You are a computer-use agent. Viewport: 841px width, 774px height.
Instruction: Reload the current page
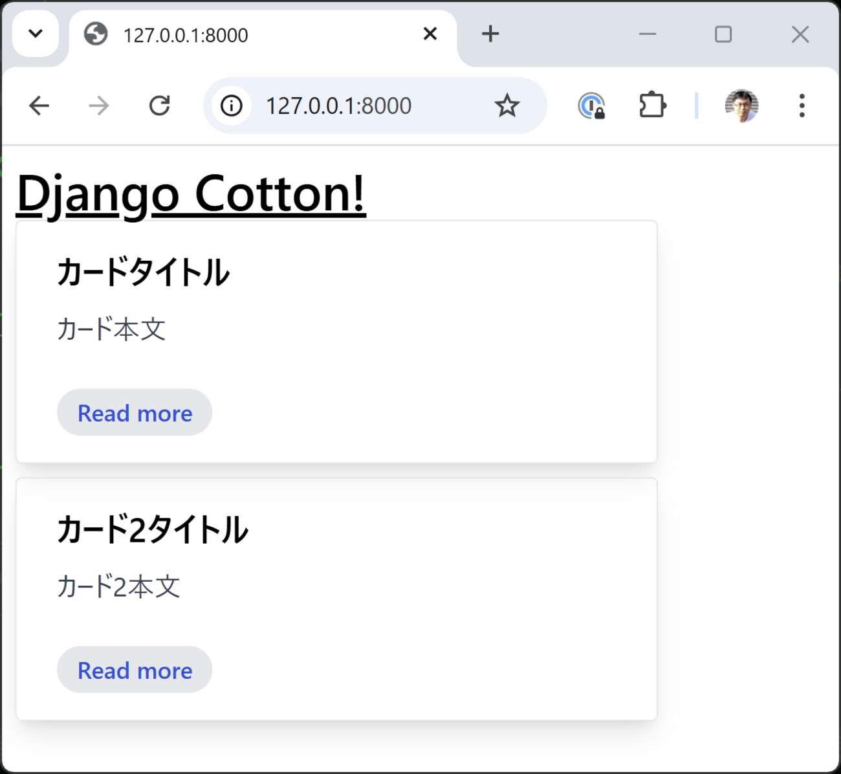159,105
